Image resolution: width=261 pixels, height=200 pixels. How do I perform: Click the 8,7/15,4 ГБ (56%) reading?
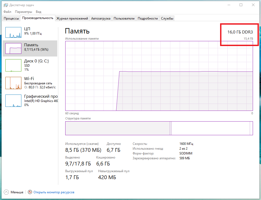[36, 50]
